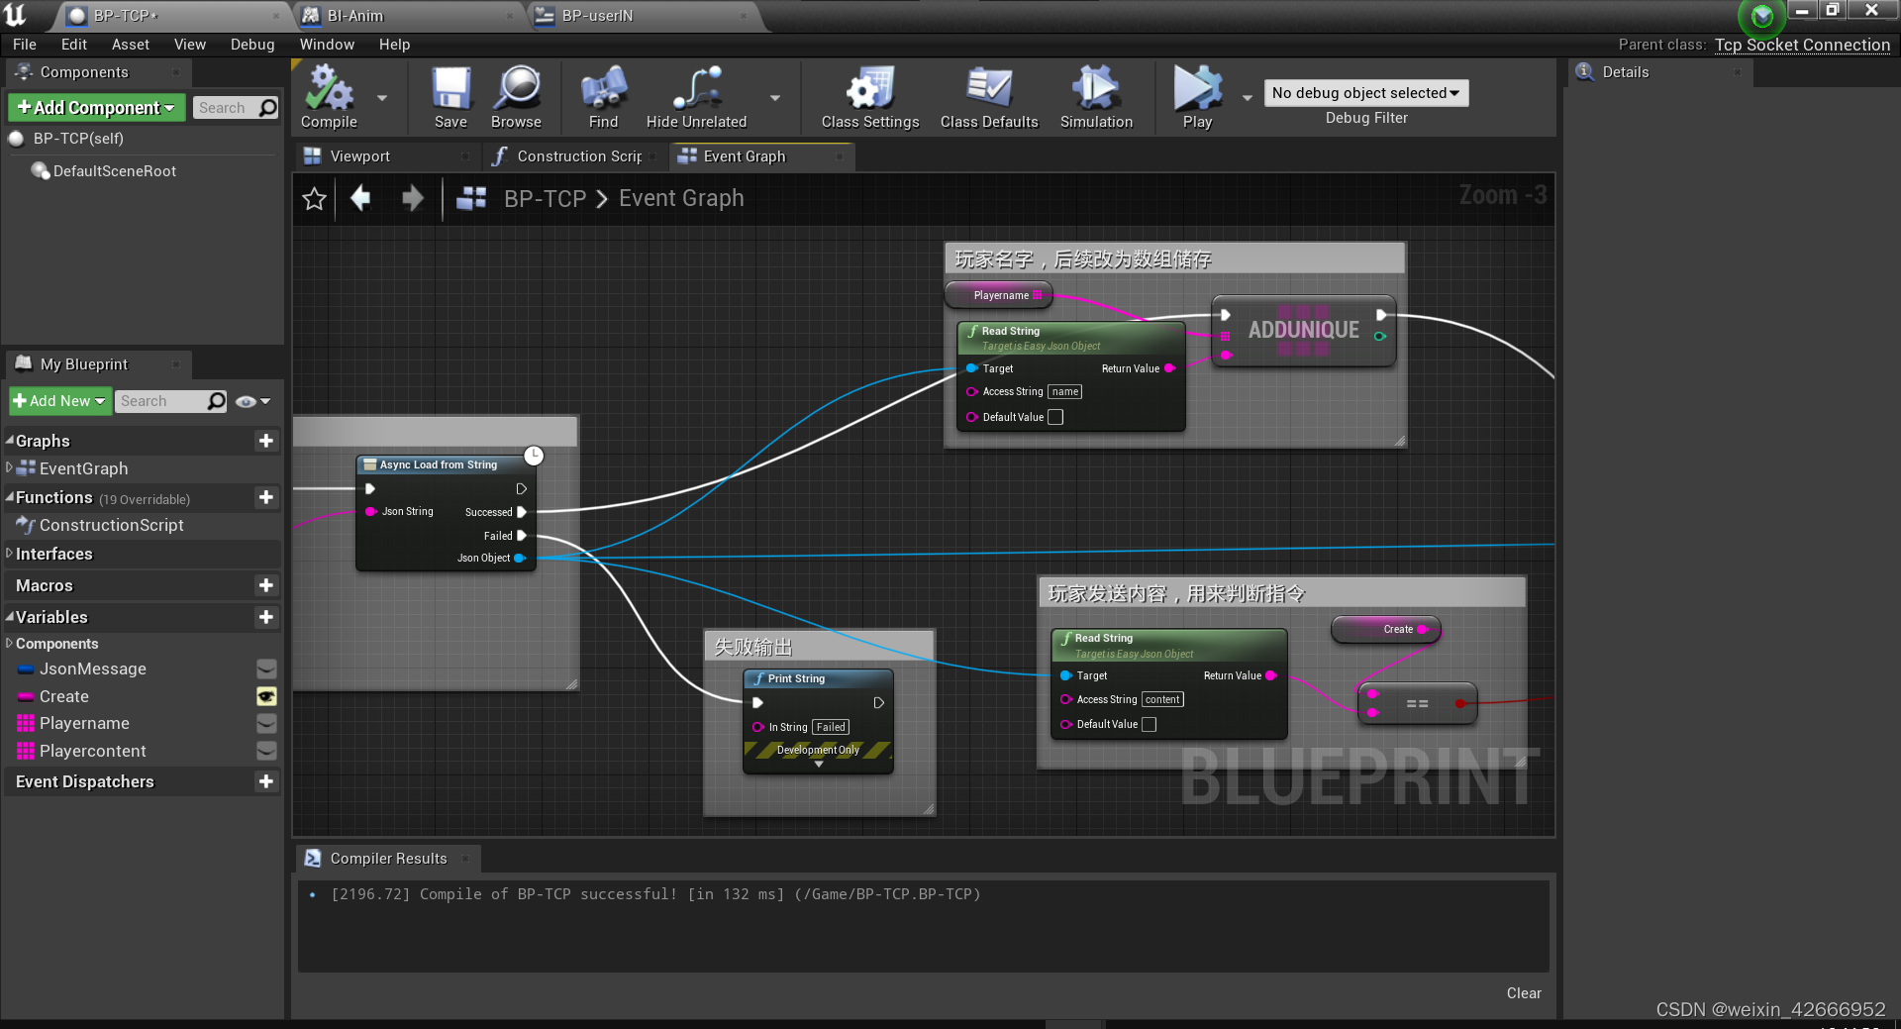This screenshot has height=1029, width=1901.
Task: Open the Debug menu
Action: 251,44
